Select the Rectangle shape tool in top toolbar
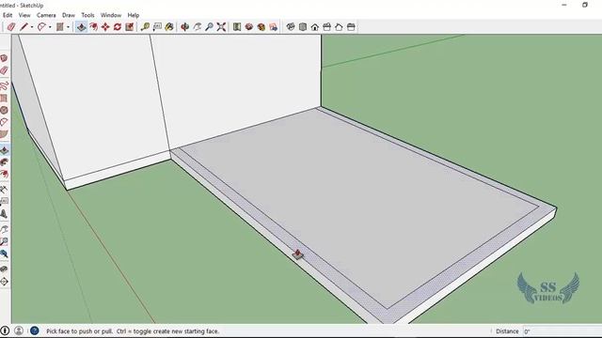The image size is (602, 338). [60, 27]
